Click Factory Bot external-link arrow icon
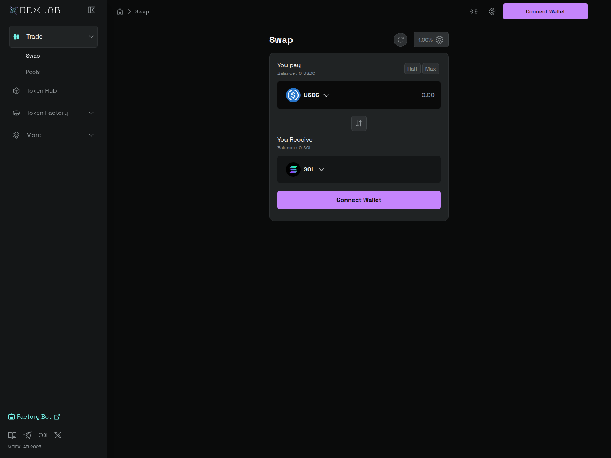This screenshot has height=458, width=611. (x=57, y=417)
